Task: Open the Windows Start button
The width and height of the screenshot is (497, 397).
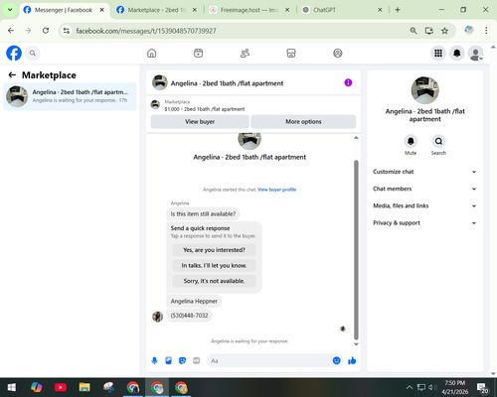Action: tap(12, 387)
